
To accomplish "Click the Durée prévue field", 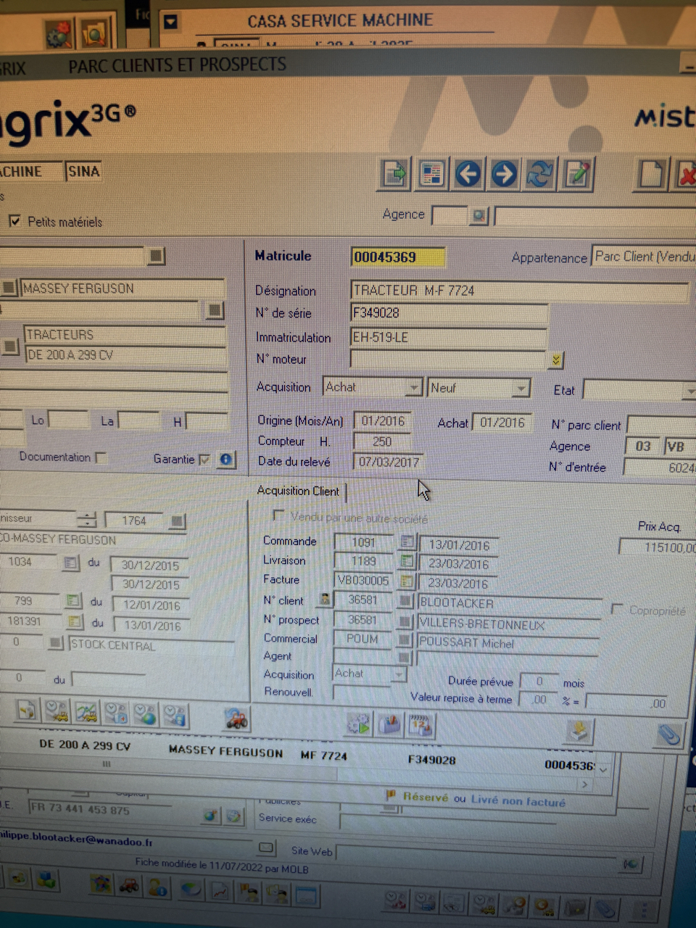I will click(539, 681).
